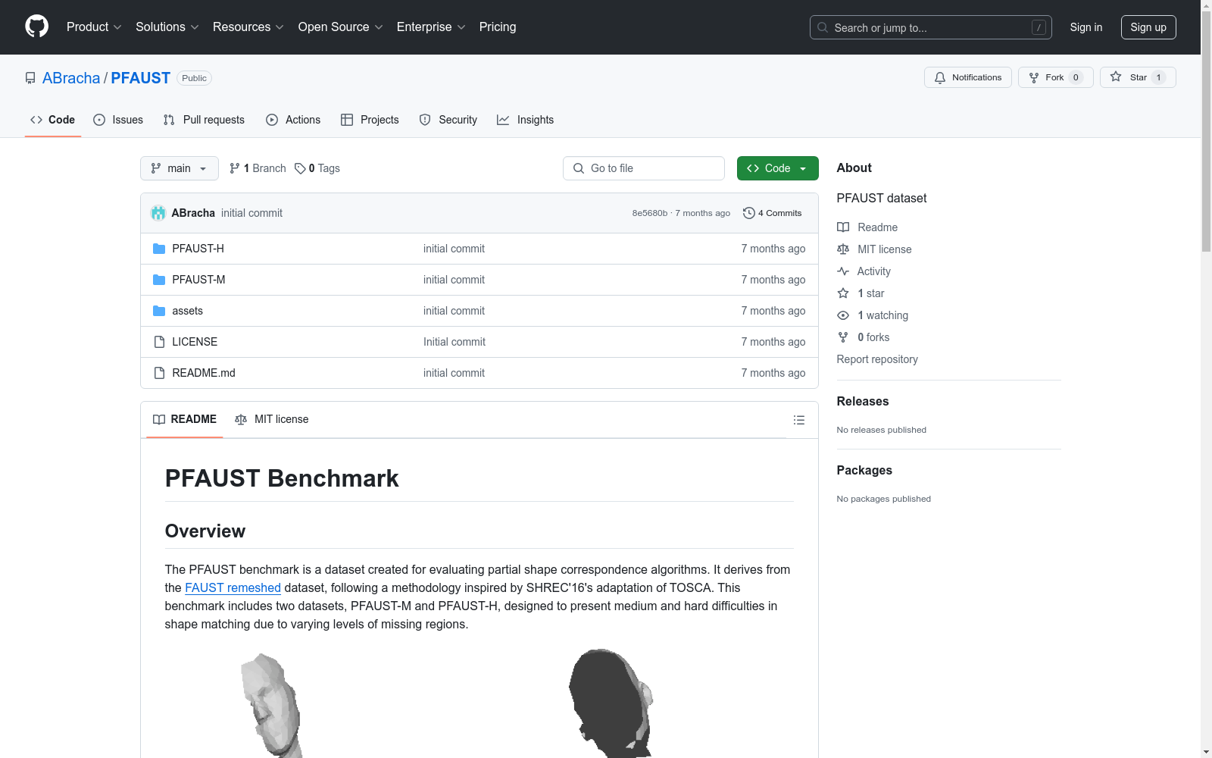Expand the Resources menu

pos(248,27)
